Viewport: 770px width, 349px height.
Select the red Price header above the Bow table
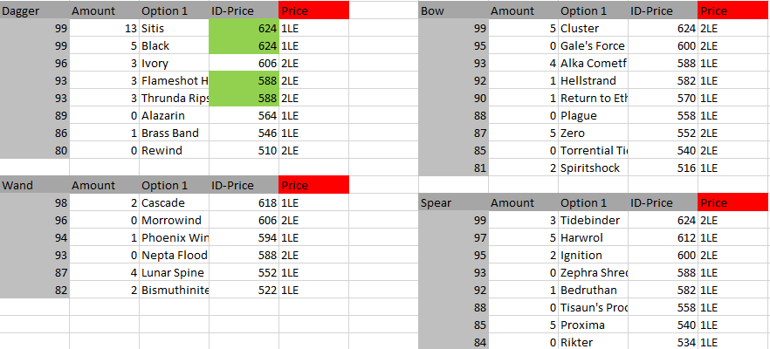tap(733, 10)
